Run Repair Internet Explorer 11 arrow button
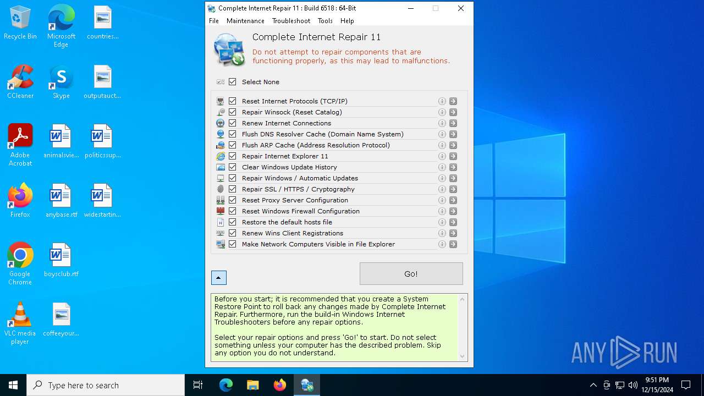 pyautogui.click(x=453, y=156)
